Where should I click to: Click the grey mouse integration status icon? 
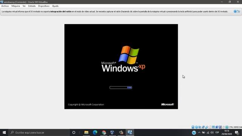point(223,127)
